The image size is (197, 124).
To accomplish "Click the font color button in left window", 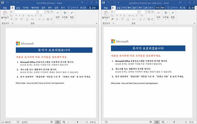I will 27,19.
